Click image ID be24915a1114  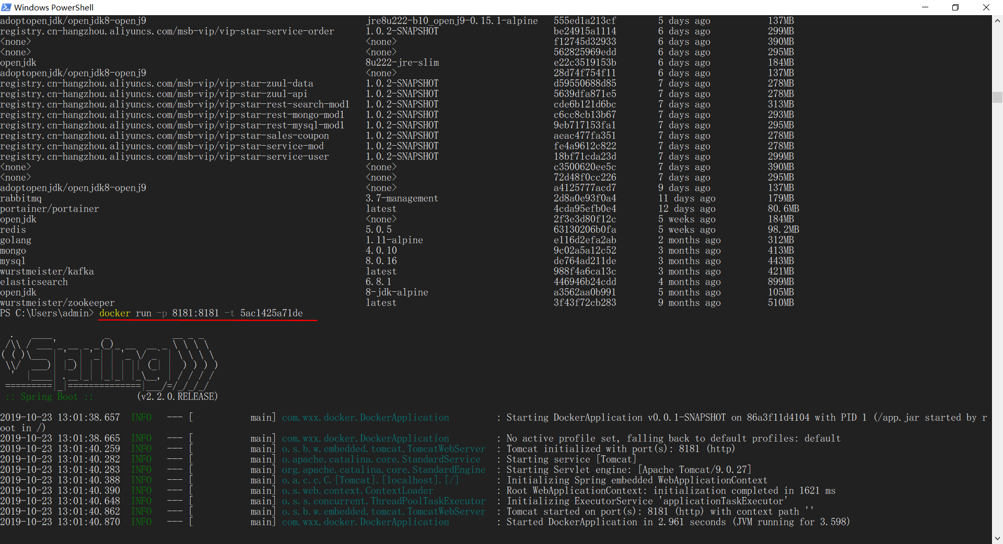[x=585, y=31]
